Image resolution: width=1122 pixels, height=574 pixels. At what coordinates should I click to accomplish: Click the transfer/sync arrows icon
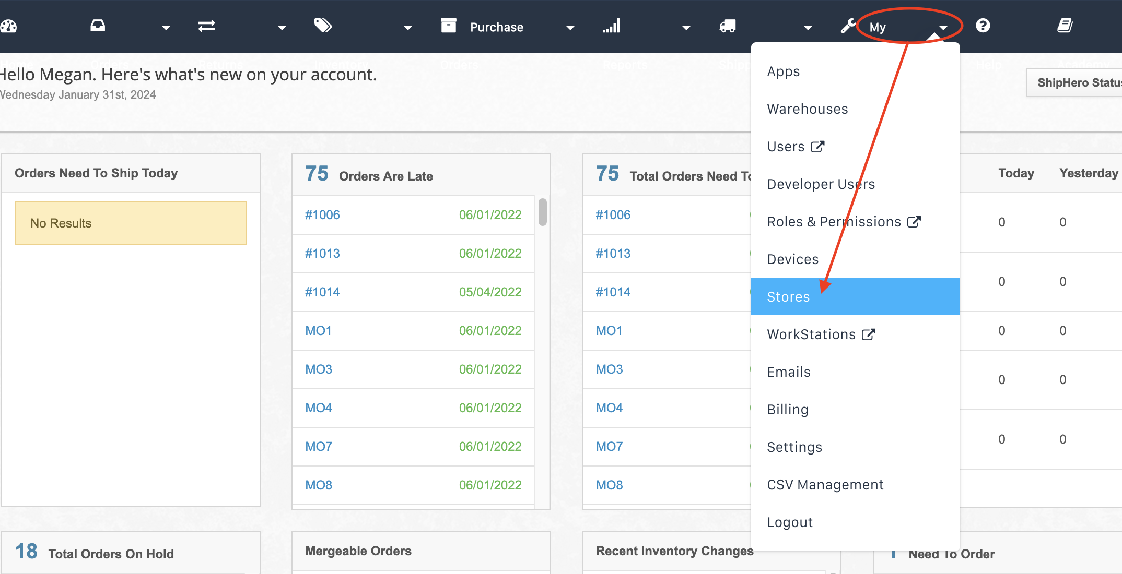[x=205, y=27]
